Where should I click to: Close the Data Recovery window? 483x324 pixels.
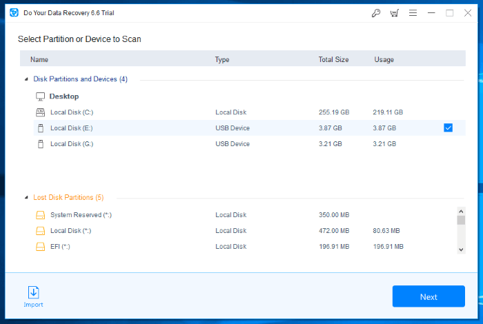tap(468, 13)
